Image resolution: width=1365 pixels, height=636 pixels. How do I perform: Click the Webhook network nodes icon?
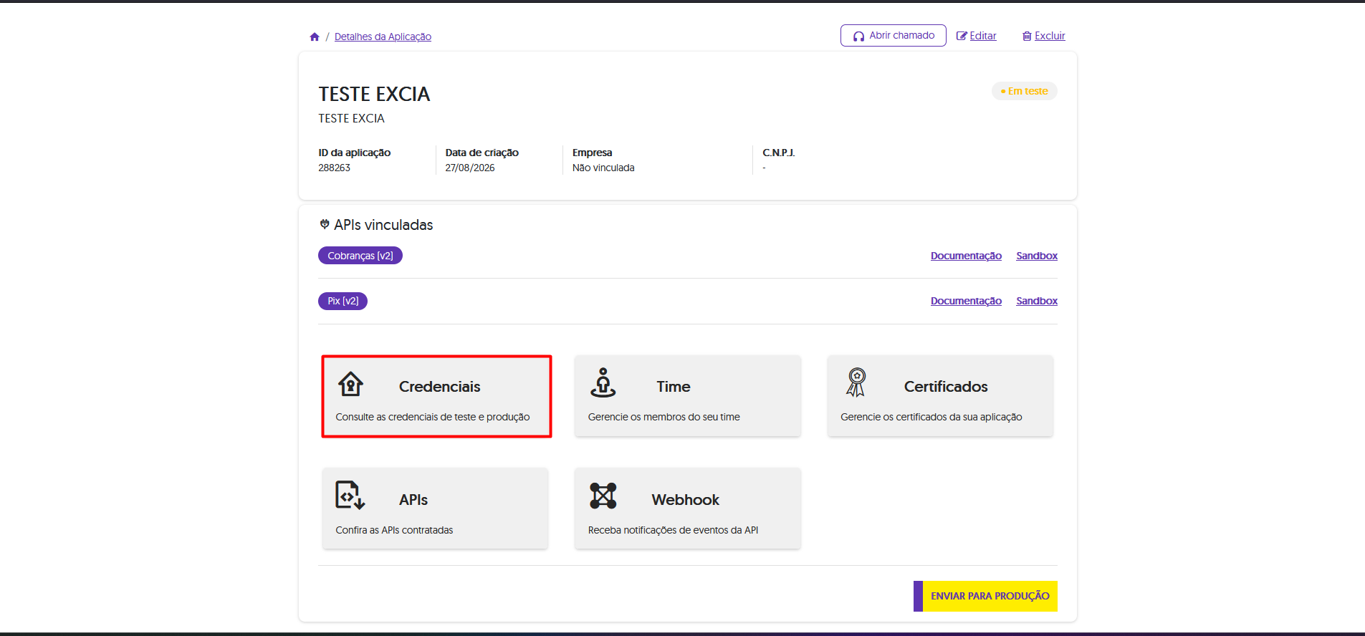(x=603, y=496)
